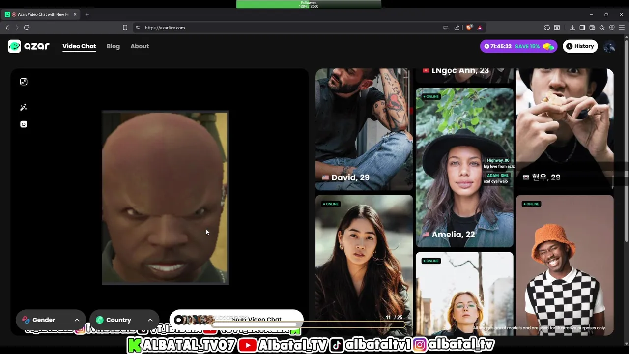Screen dimensions: 629x354
Task: Open the About page
Action: (x=140, y=46)
